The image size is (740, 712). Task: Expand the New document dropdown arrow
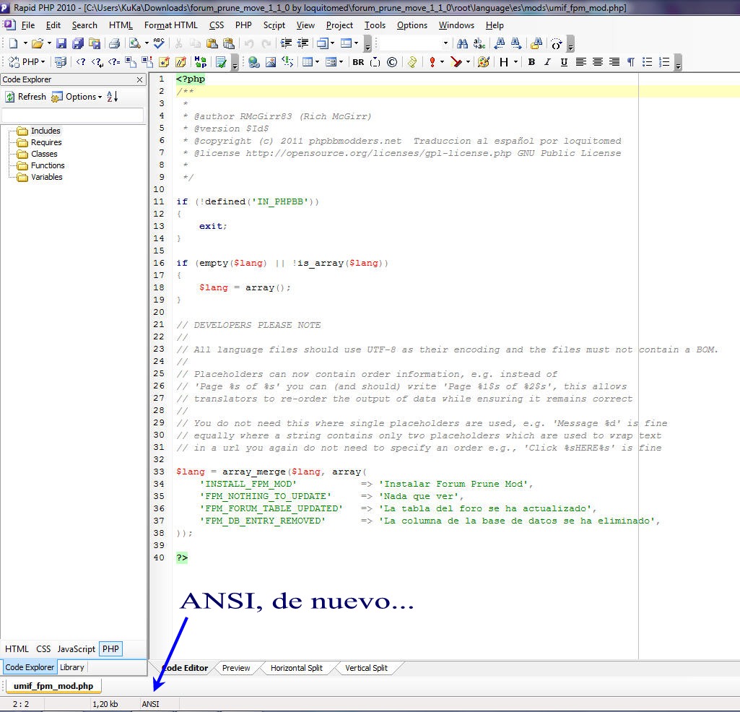[x=25, y=43]
